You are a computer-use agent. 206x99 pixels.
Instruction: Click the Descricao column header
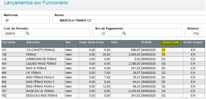click(46, 44)
